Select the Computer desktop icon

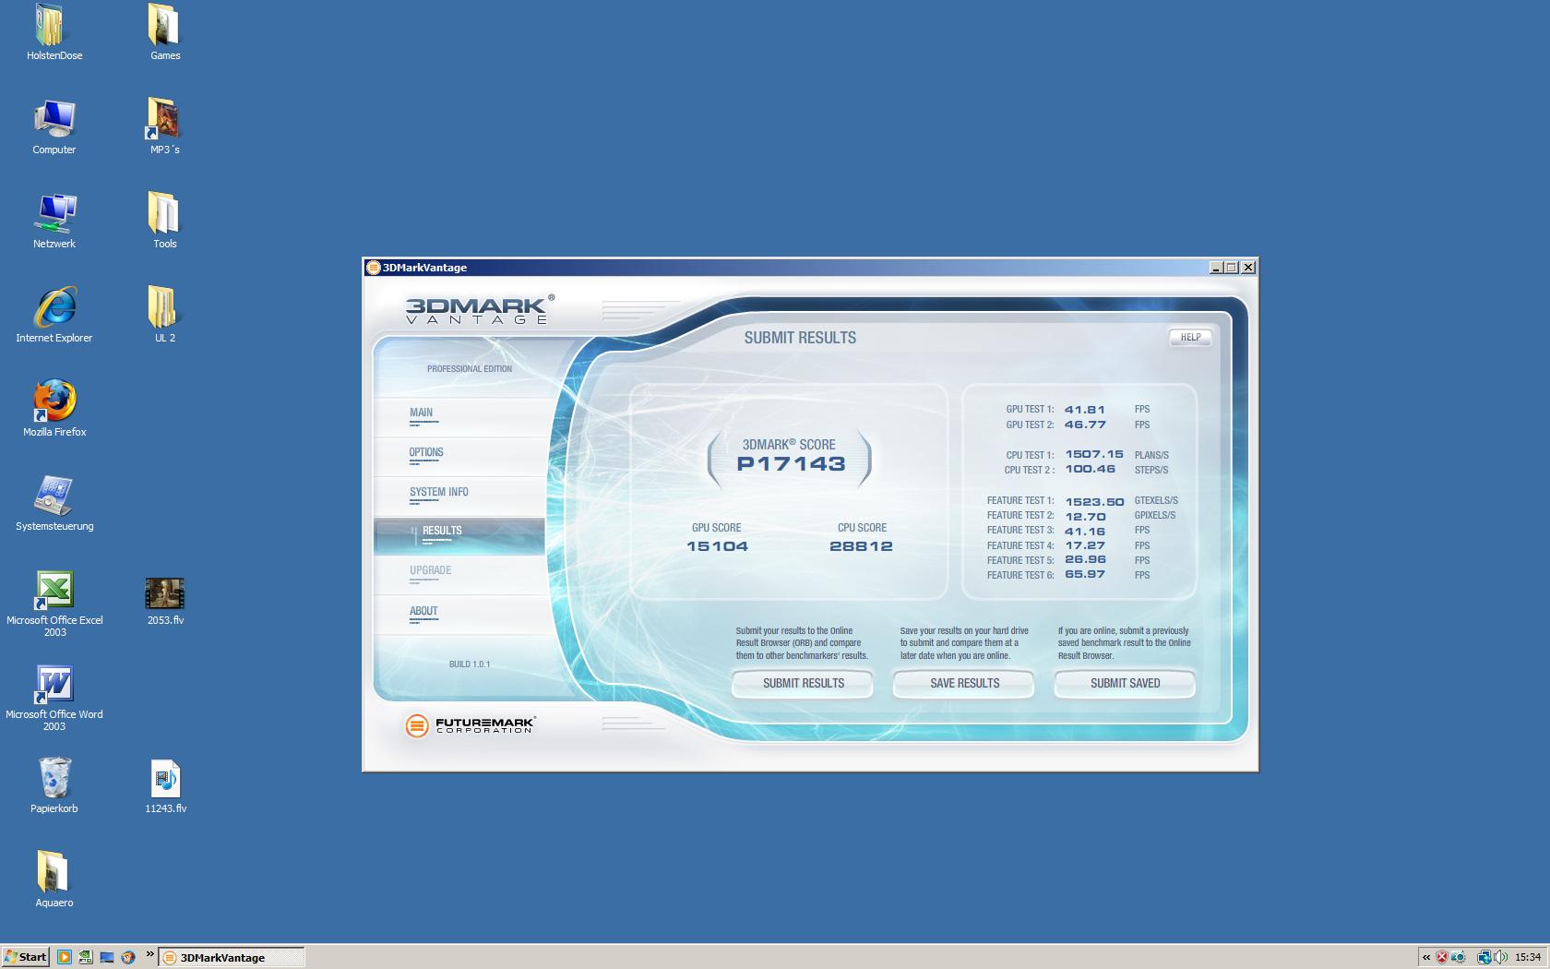tap(54, 126)
